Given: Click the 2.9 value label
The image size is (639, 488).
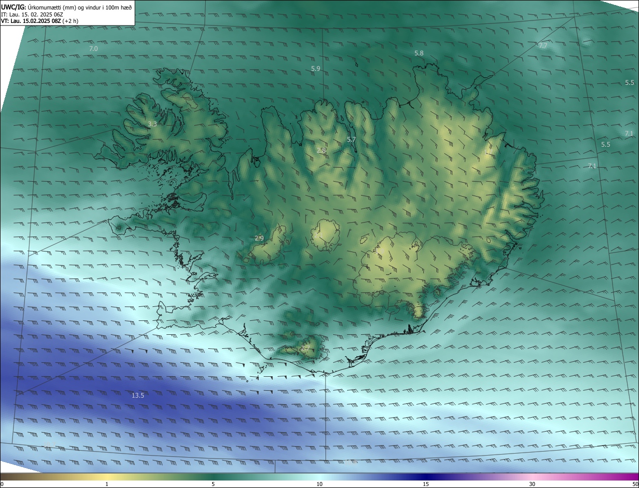Looking at the screenshot, I should (259, 239).
